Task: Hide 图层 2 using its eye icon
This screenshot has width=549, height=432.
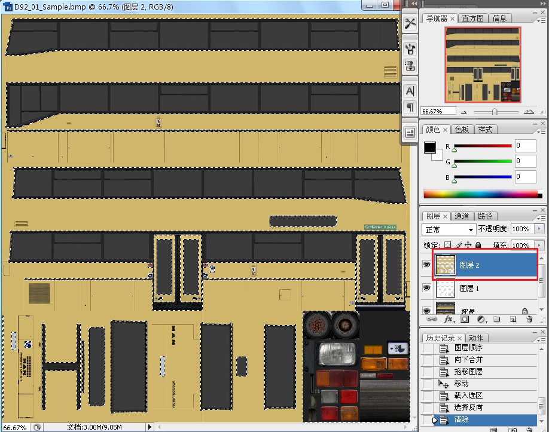Action: pos(426,264)
